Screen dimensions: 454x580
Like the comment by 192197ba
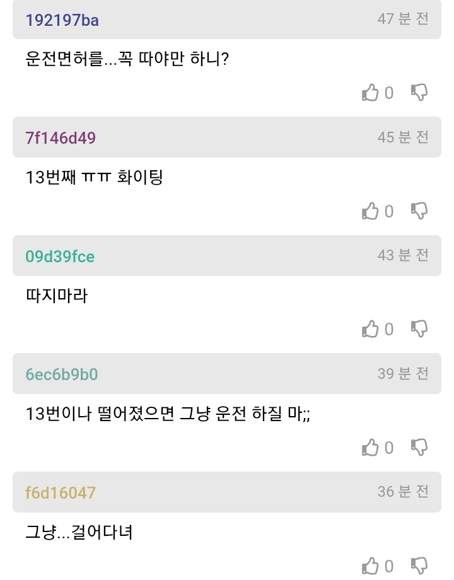370,93
